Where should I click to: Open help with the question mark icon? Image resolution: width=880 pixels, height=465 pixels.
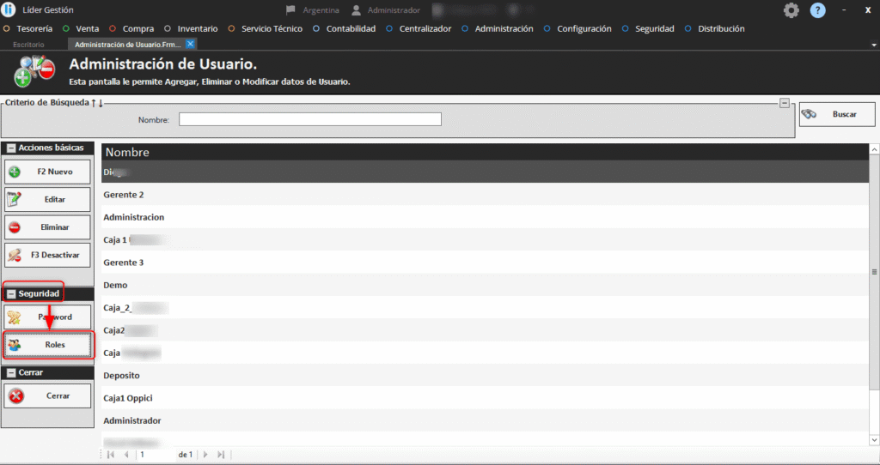pos(817,10)
